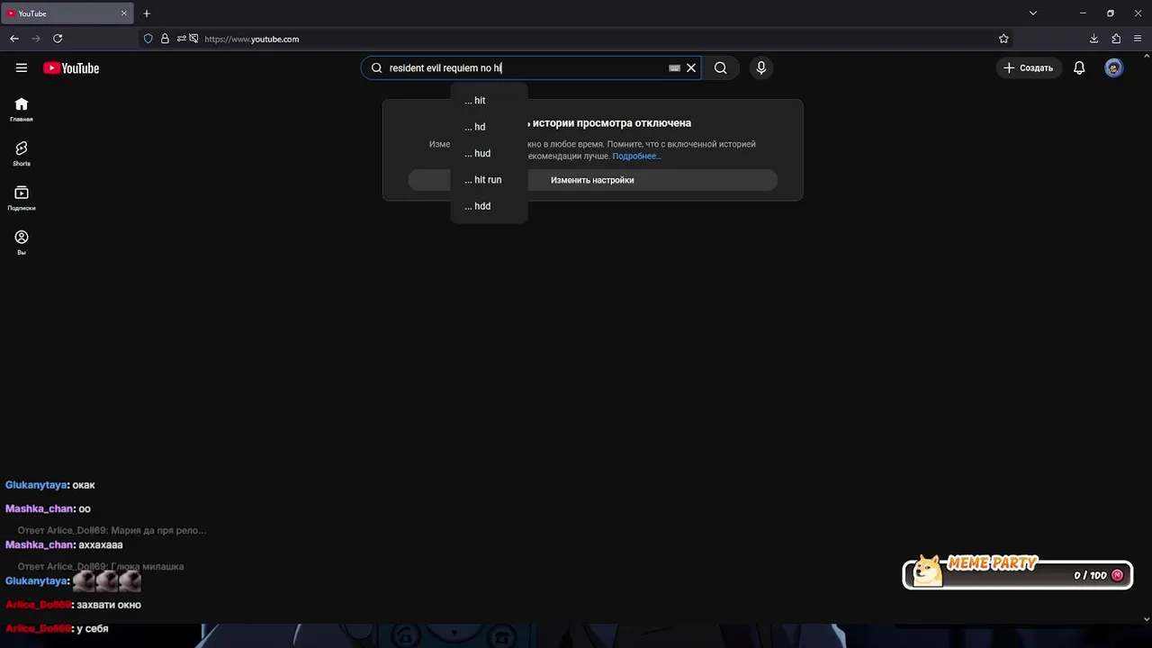1152x648 pixels.
Task: Click the padlock site info icon
Action: click(165, 39)
